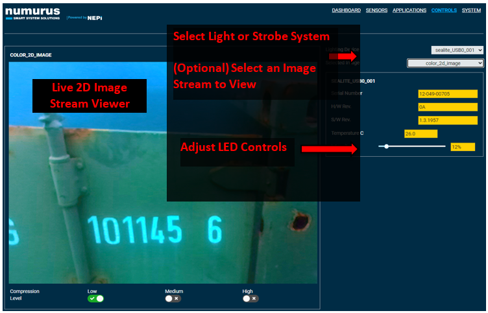The height and width of the screenshot is (313, 488).
Task: Click the COLOR_2D_IMAGE panel title
Action: [30, 55]
